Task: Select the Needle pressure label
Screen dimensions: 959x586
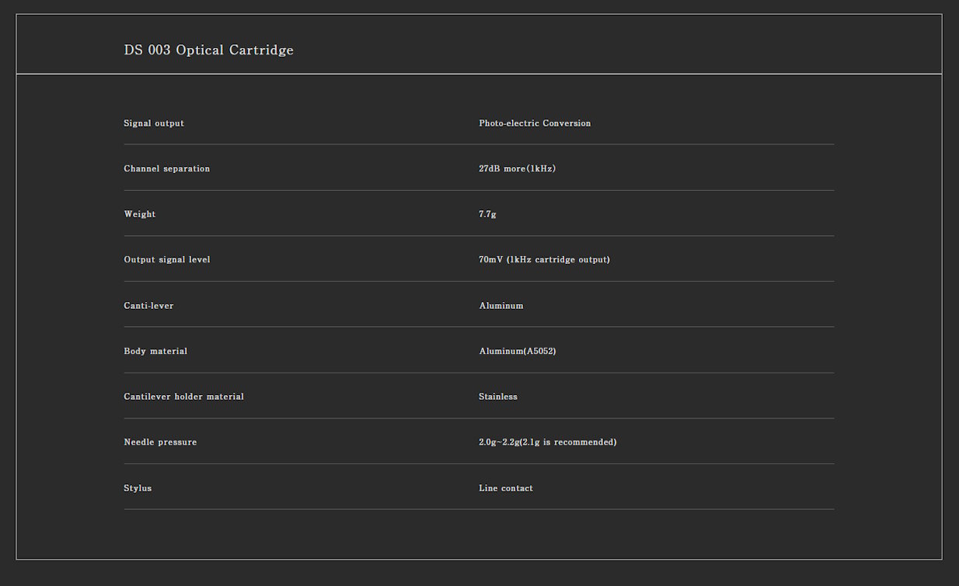Action: click(160, 442)
